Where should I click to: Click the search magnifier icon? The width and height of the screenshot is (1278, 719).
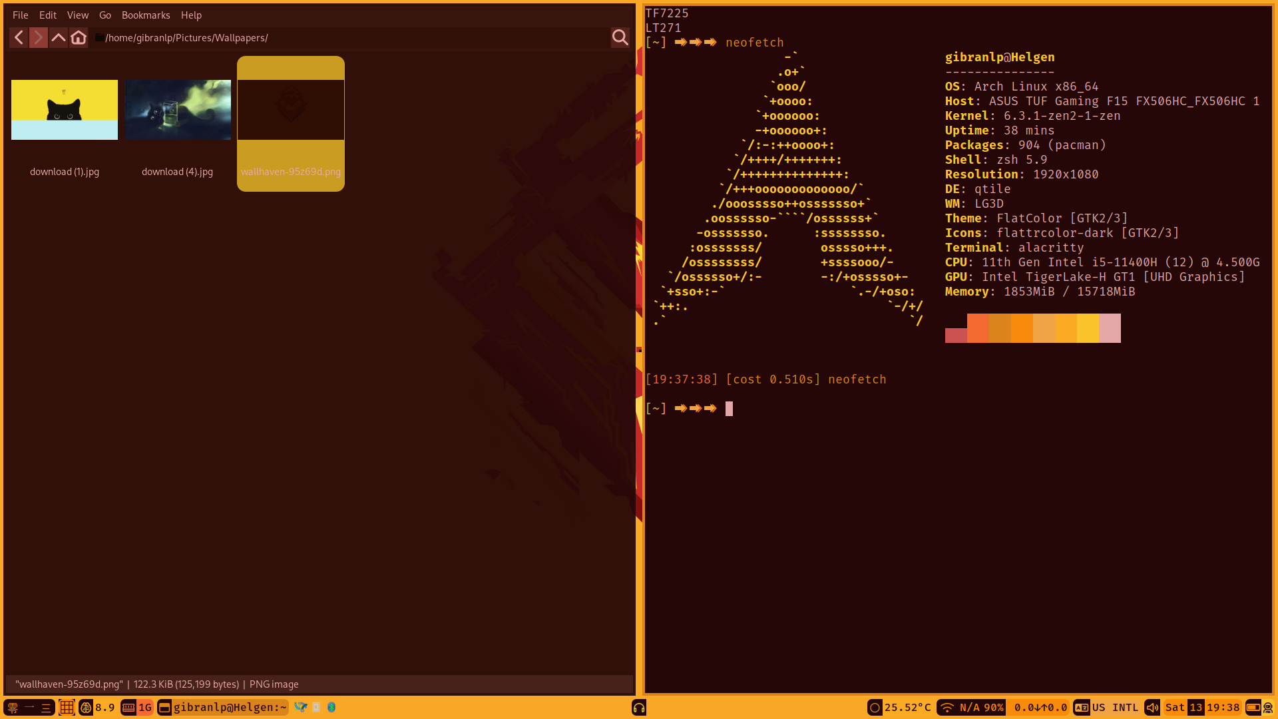[x=620, y=38]
